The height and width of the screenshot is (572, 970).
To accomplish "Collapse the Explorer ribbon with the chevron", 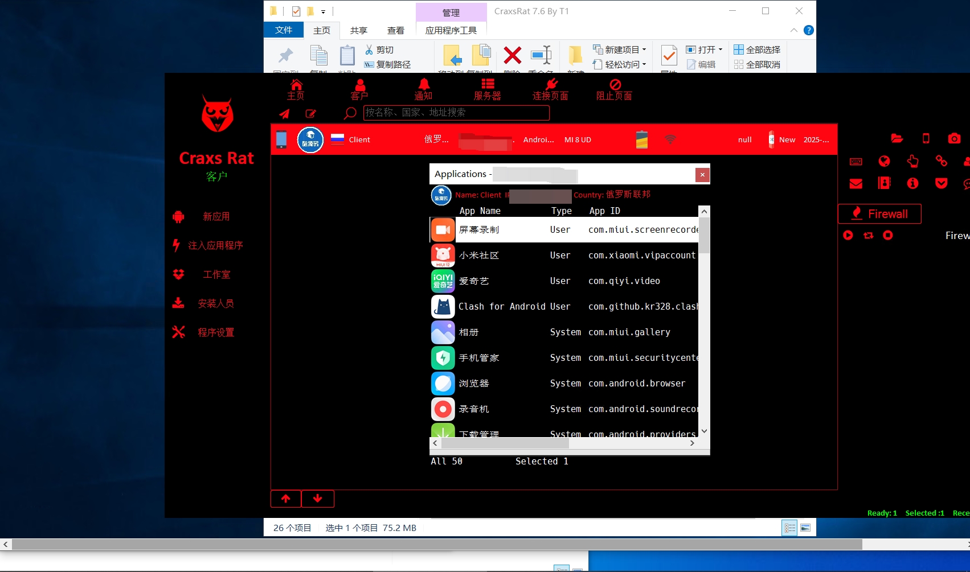I will click(x=794, y=30).
